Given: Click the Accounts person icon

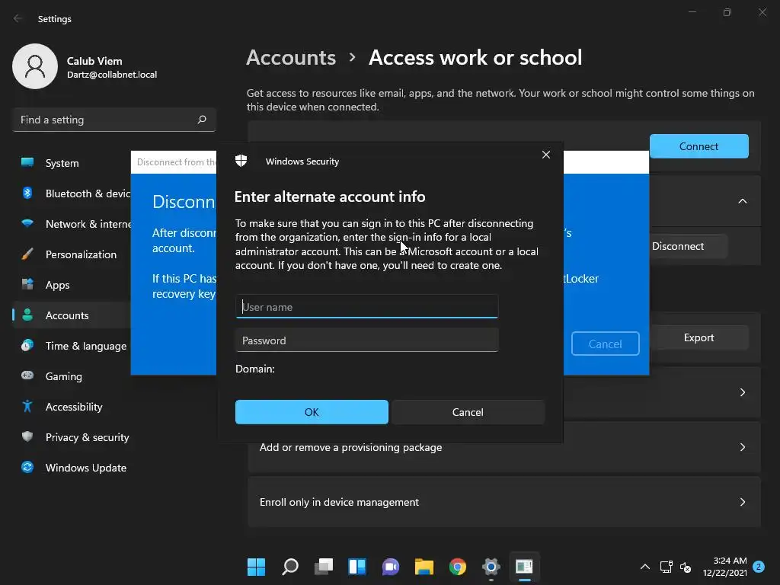Looking at the screenshot, I should pos(27,315).
